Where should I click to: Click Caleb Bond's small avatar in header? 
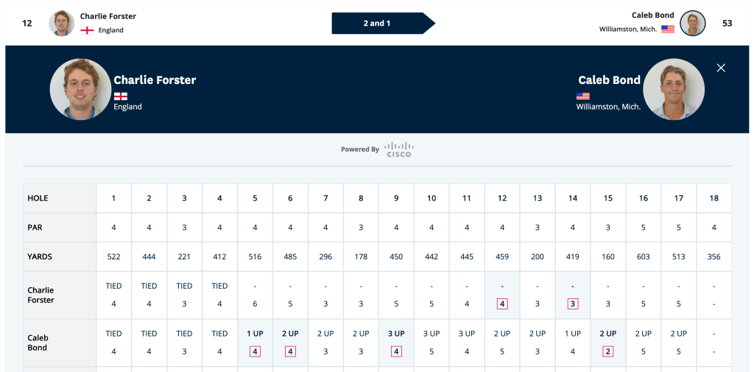click(693, 23)
